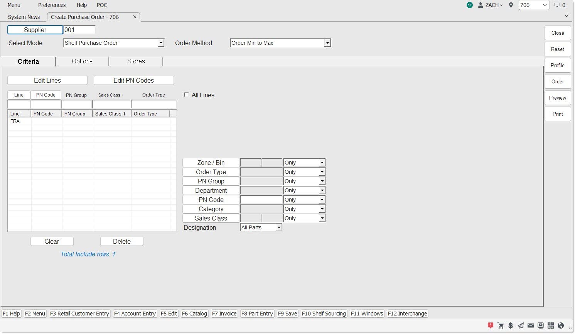575x334 pixels.
Task: Open the Order Method dropdown
Action: (x=327, y=43)
